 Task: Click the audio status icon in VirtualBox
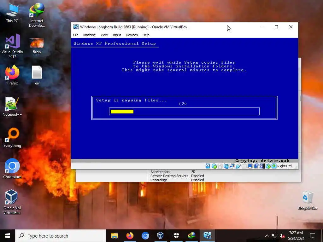[x=226, y=166]
